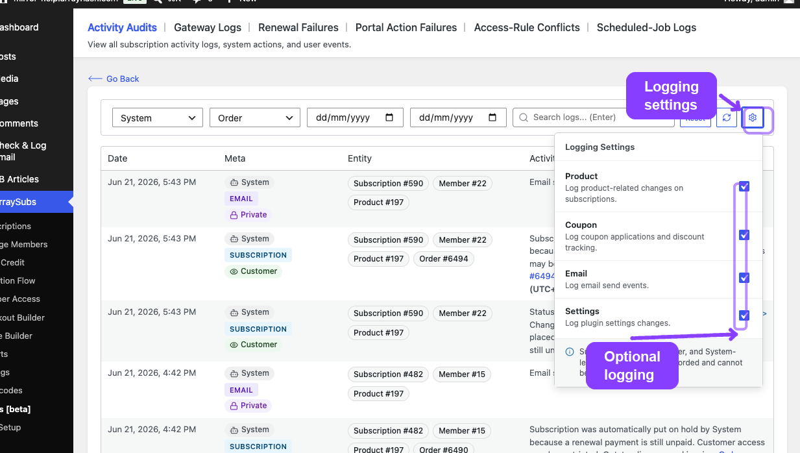Click the left arrow icon beside Go Back
Screen dimensions: 800x453
(x=95, y=79)
